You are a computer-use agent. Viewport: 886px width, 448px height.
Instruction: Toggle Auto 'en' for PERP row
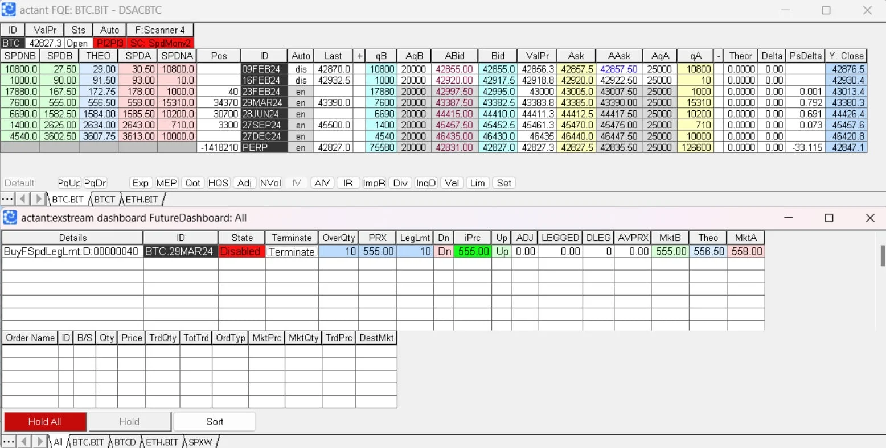(x=301, y=147)
